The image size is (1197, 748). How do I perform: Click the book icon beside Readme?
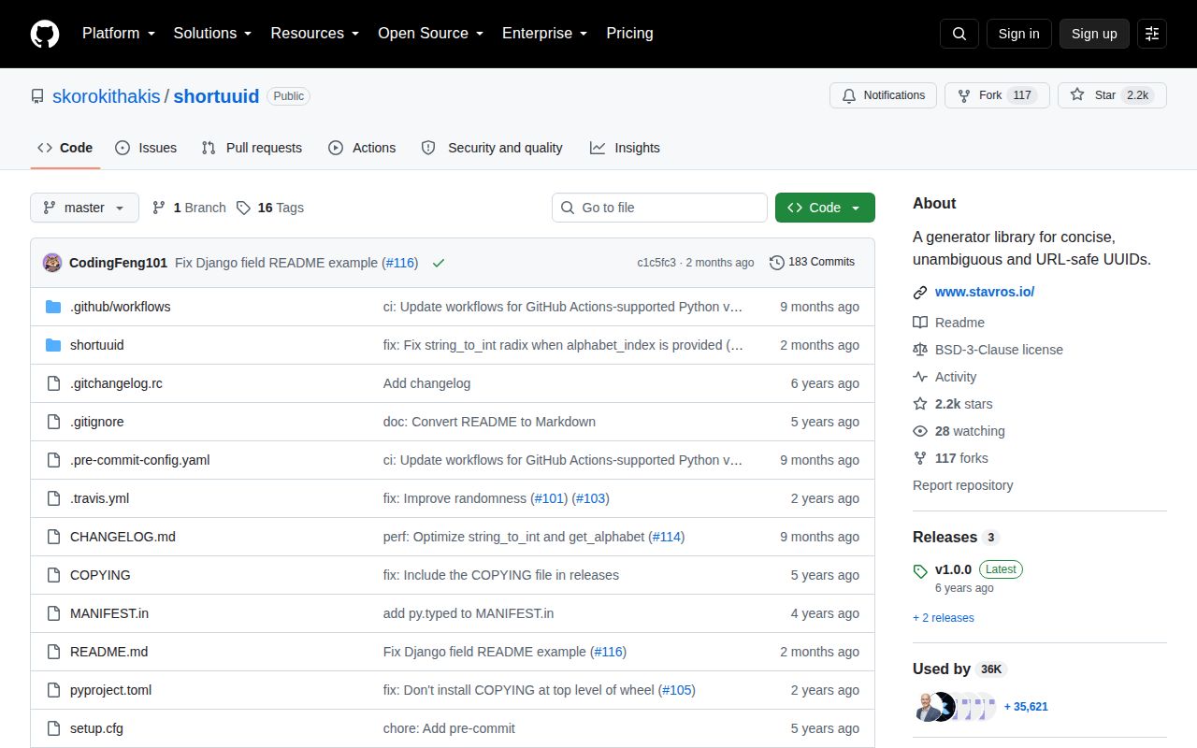(920, 323)
